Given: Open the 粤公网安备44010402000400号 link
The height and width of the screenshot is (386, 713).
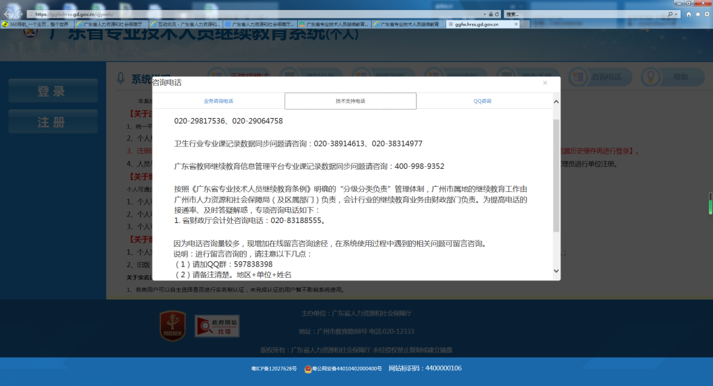Looking at the screenshot, I should 347,368.
